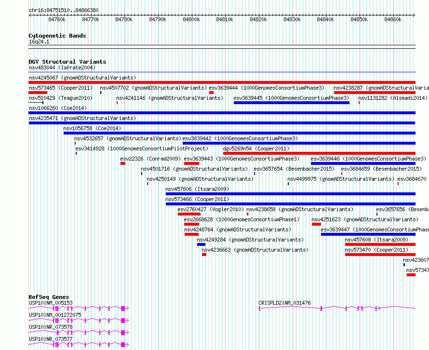This screenshot has width=429, height=350.
Task: Open the nsv4236663 variant label
Action: (255, 250)
